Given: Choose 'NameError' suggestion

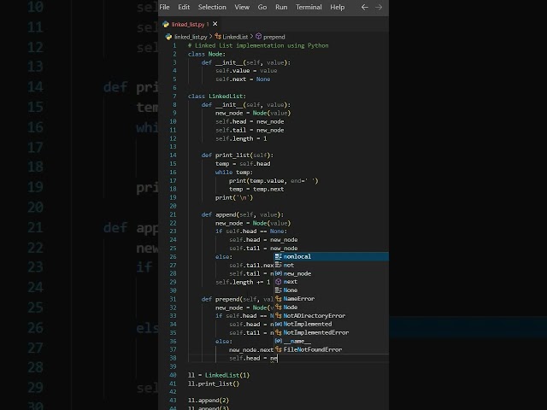Looking at the screenshot, I should (331, 299).
